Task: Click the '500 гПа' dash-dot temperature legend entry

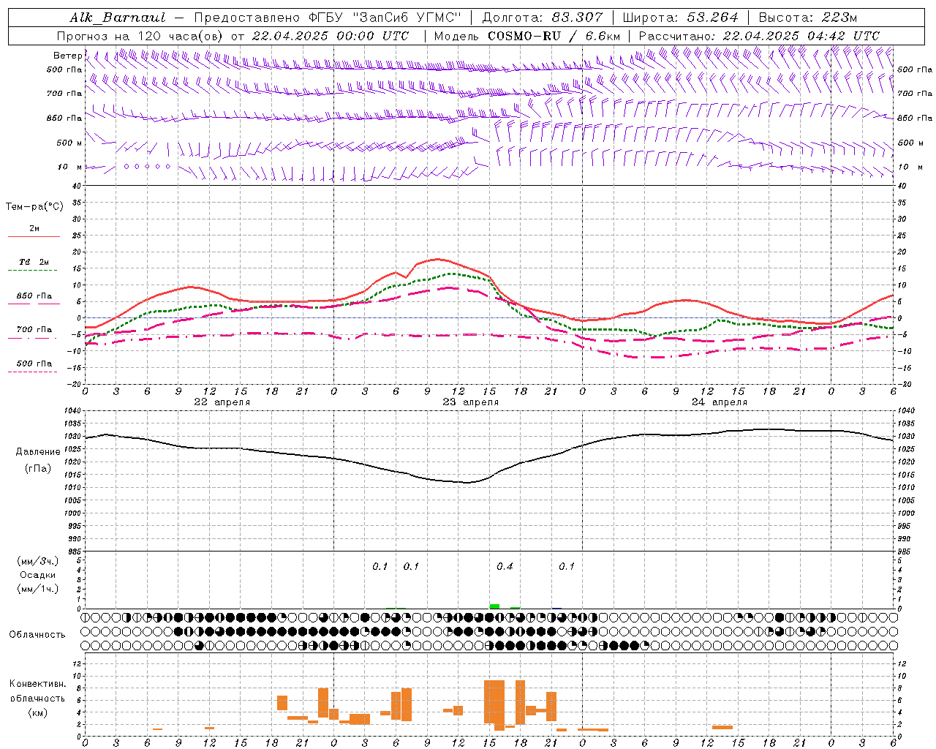Action: click(34, 364)
